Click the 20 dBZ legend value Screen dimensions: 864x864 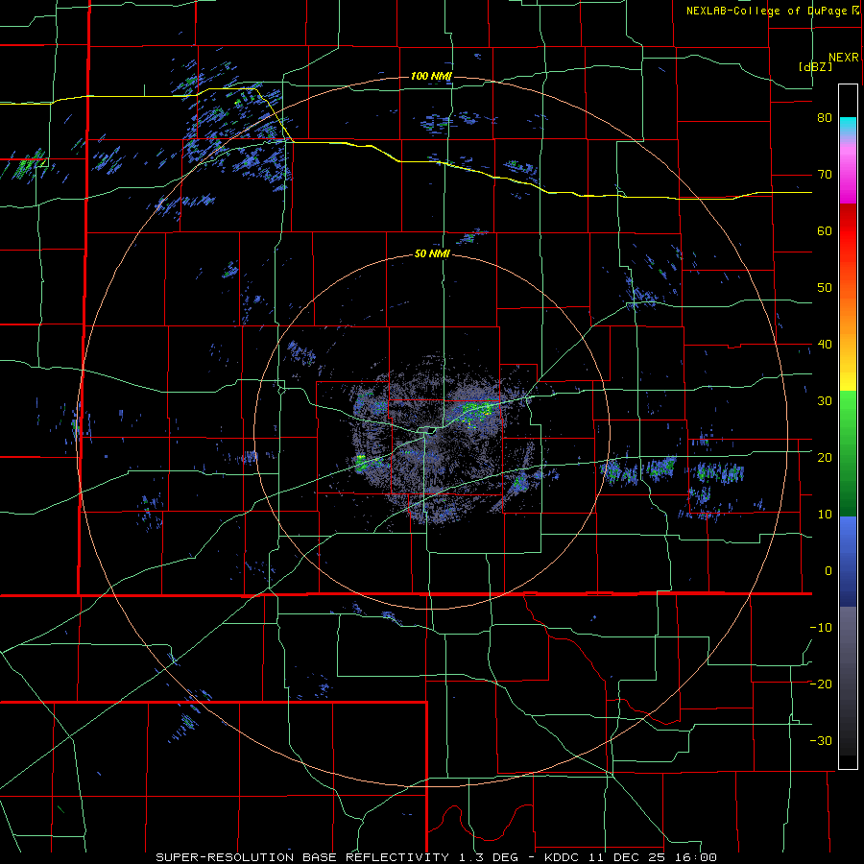click(x=825, y=457)
